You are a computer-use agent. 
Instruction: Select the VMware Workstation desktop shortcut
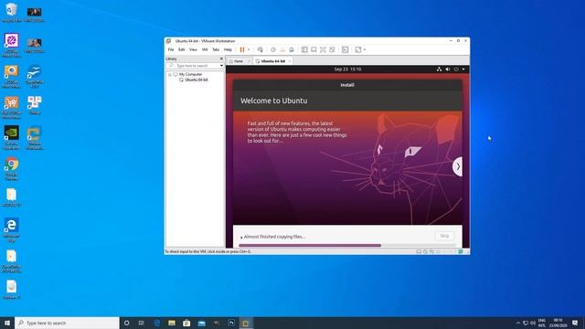tap(35, 138)
